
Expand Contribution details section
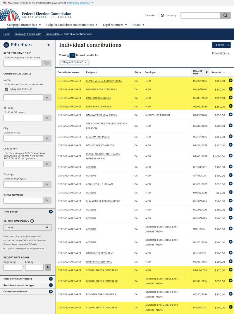[51, 291]
